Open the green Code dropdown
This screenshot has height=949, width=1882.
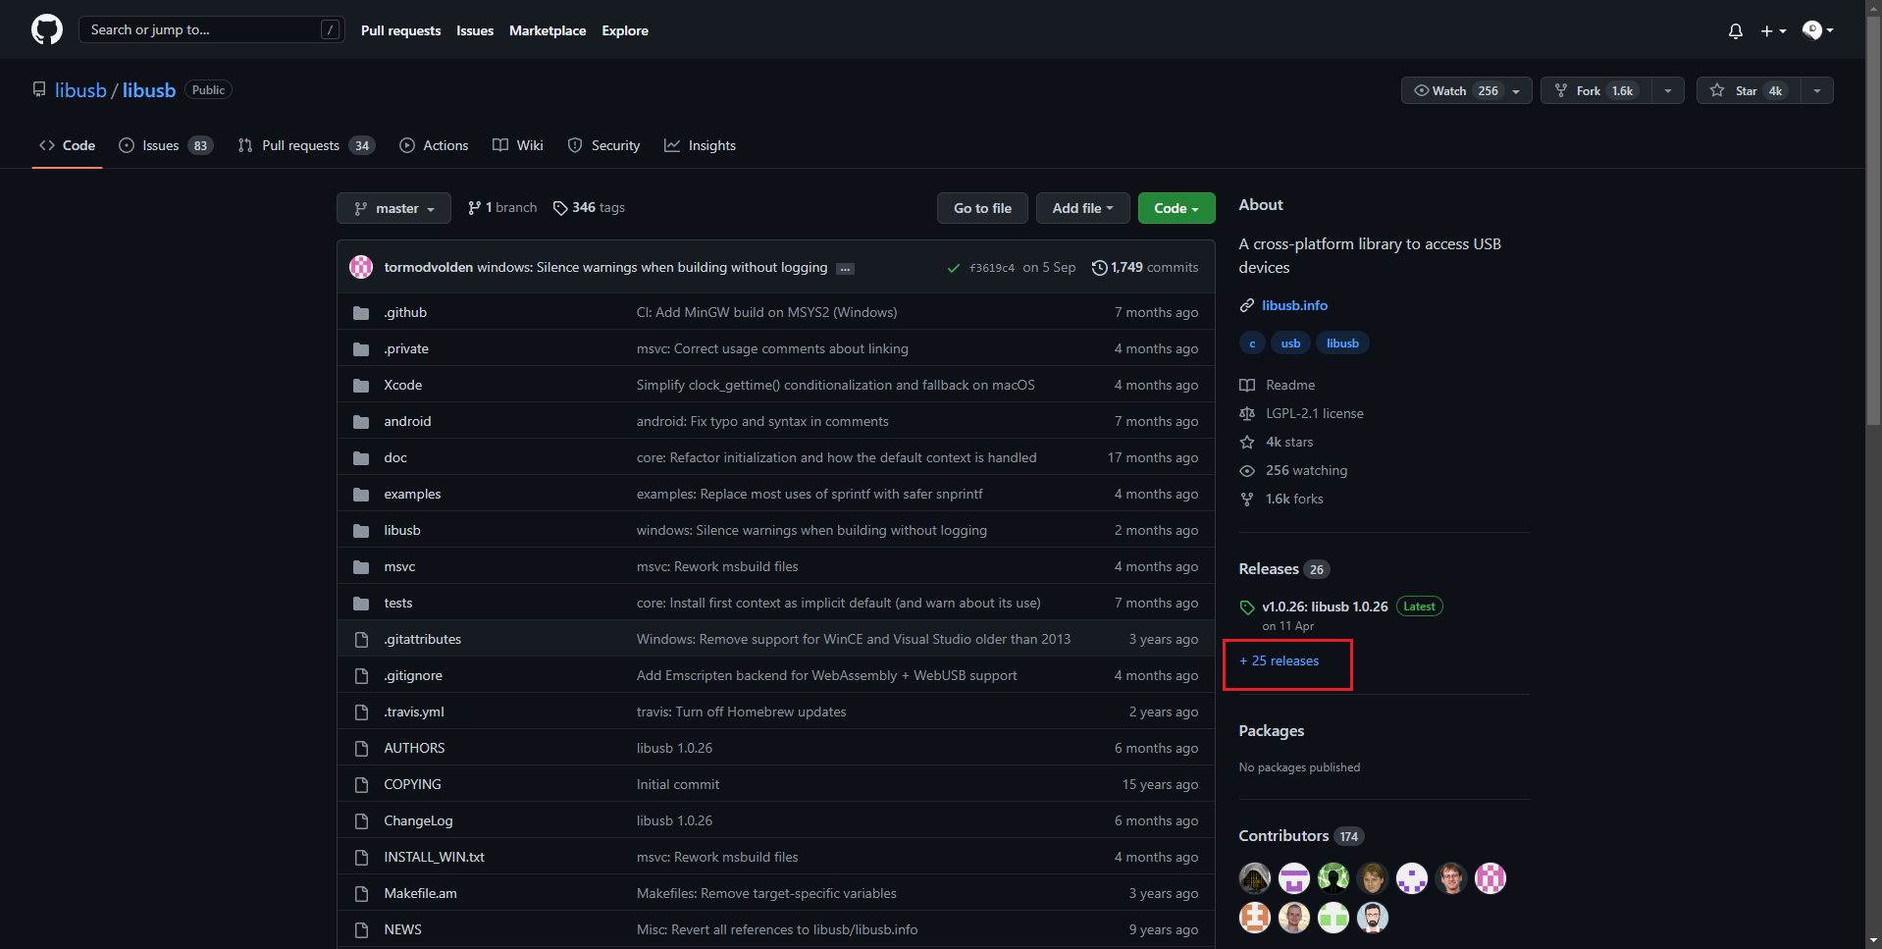point(1176,208)
